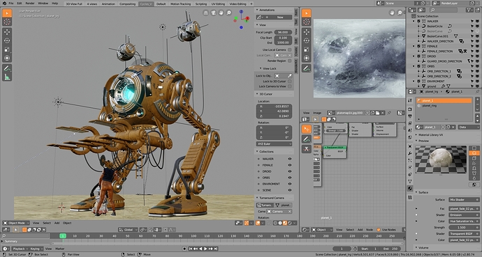Viewport: 482px width, 257px height.
Task: Open Global transform orientation dropdown
Action: coord(129,229)
